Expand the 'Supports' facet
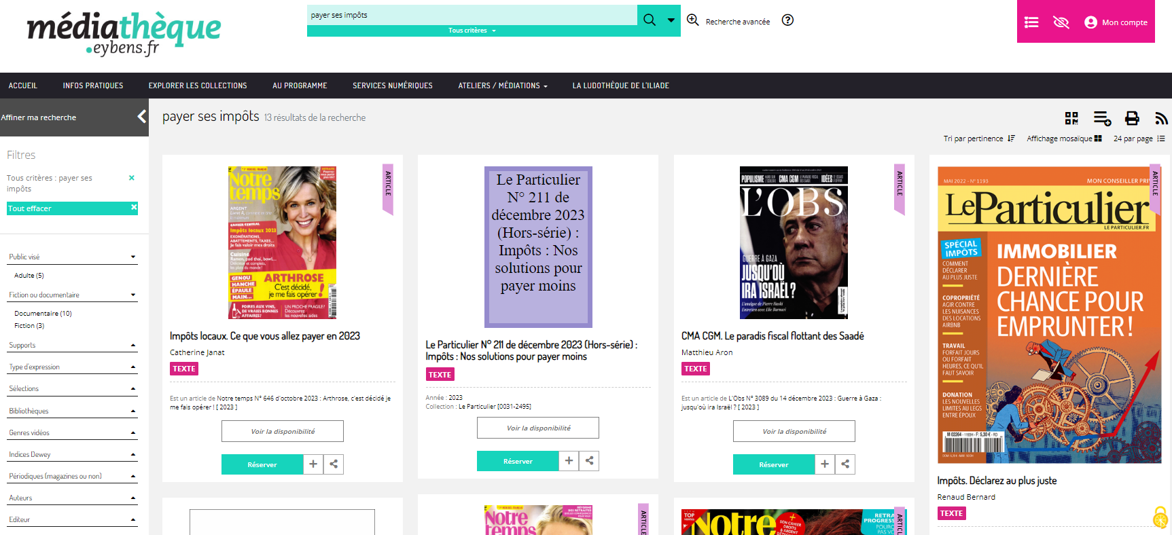Screen dimensions: 1172x535 point(72,345)
